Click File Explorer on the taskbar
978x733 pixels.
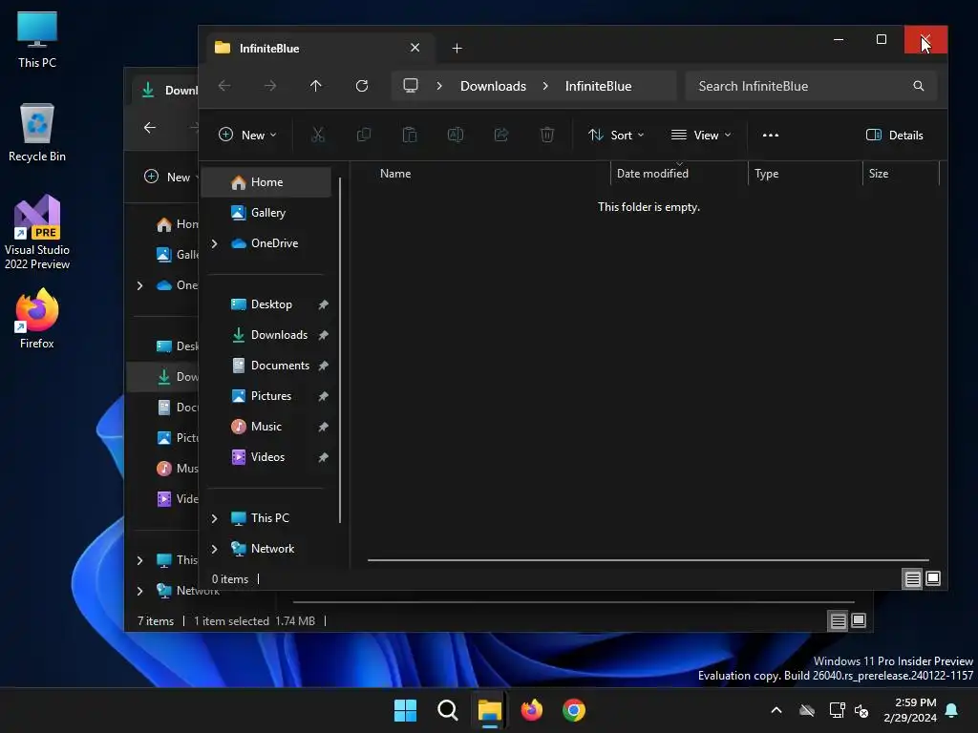tap(490, 710)
